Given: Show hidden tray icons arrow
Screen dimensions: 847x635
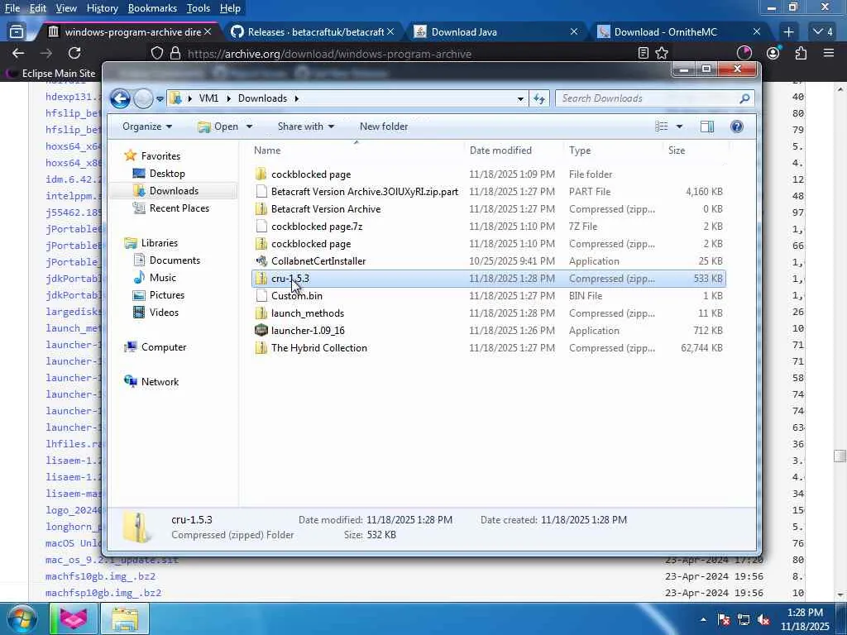Looking at the screenshot, I should point(703,619).
